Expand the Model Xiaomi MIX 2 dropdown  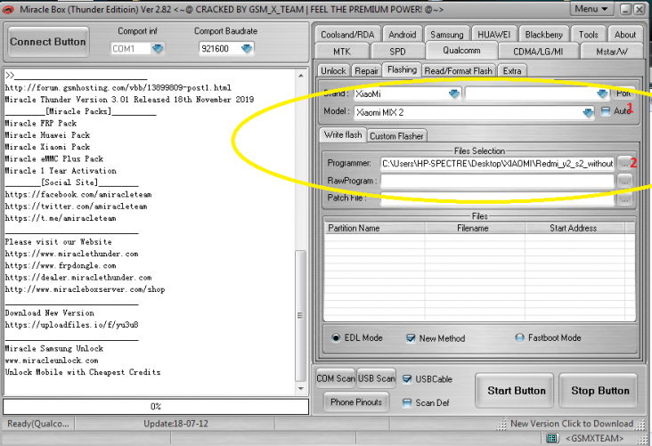(588, 113)
